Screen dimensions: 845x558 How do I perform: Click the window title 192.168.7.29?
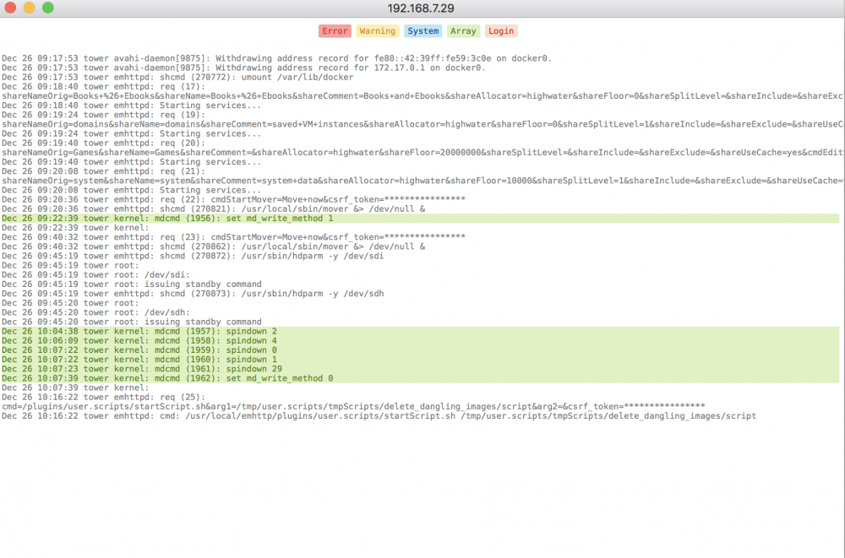[x=421, y=8]
